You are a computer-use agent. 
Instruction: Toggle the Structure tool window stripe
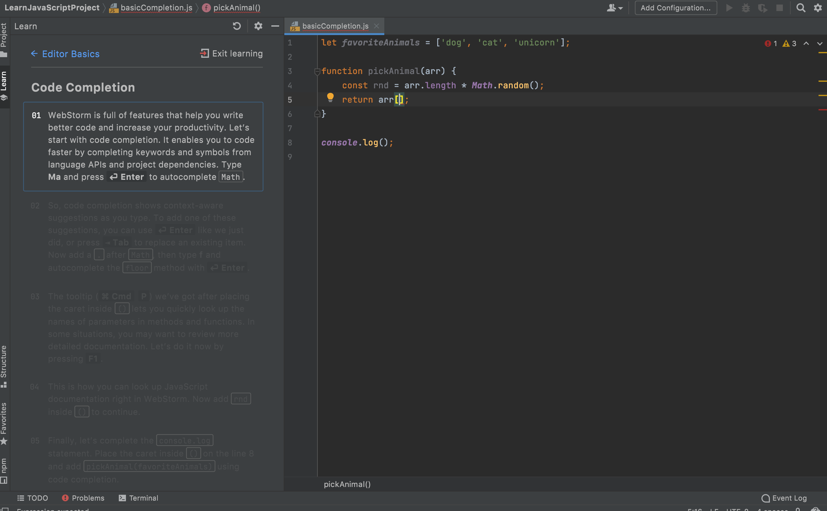coord(4,366)
